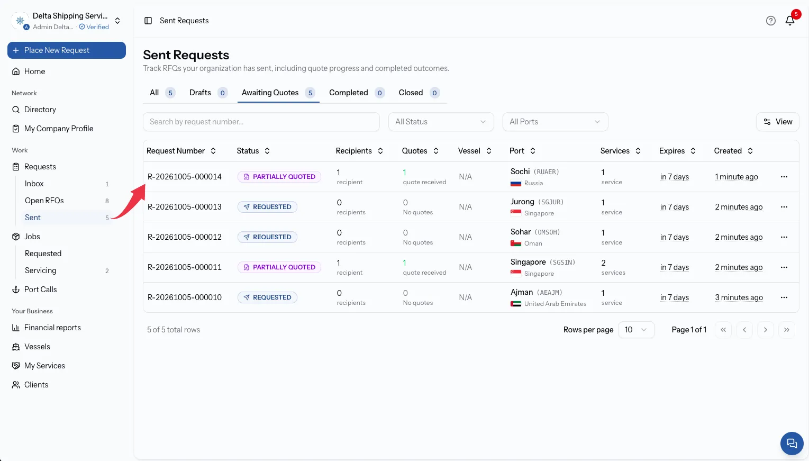The width and height of the screenshot is (809, 461).
Task: Open Open RFQs in sidebar
Action: point(44,201)
